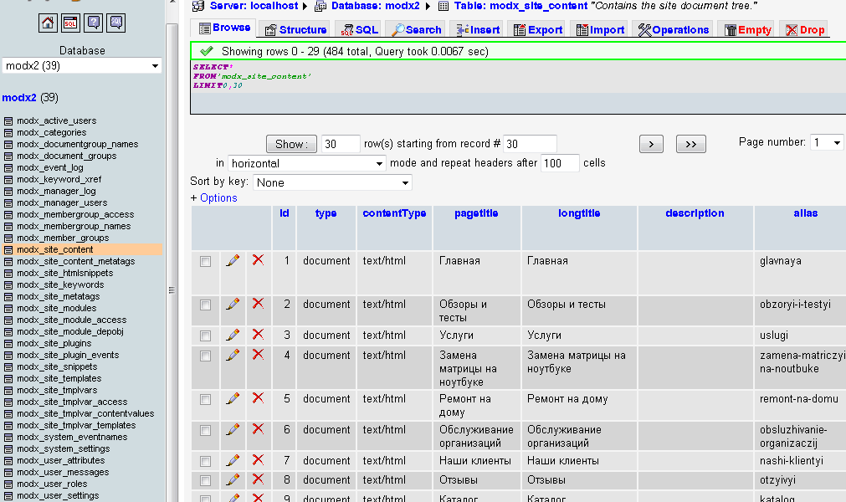Image resolution: width=846 pixels, height=502 pixels.
Task: Click the Drop table tab
Action: point(805,29)
